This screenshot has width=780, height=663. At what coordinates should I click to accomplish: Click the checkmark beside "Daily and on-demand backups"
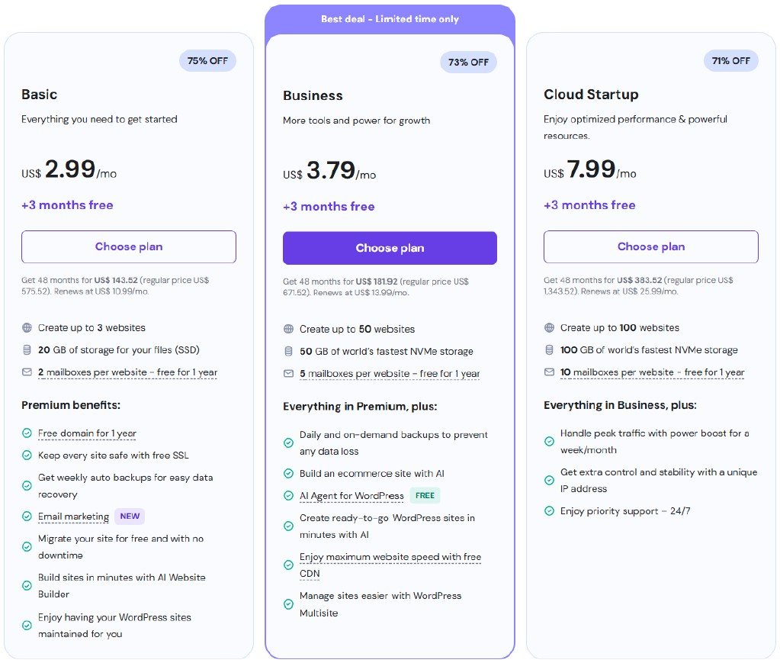tap(288, 442)
